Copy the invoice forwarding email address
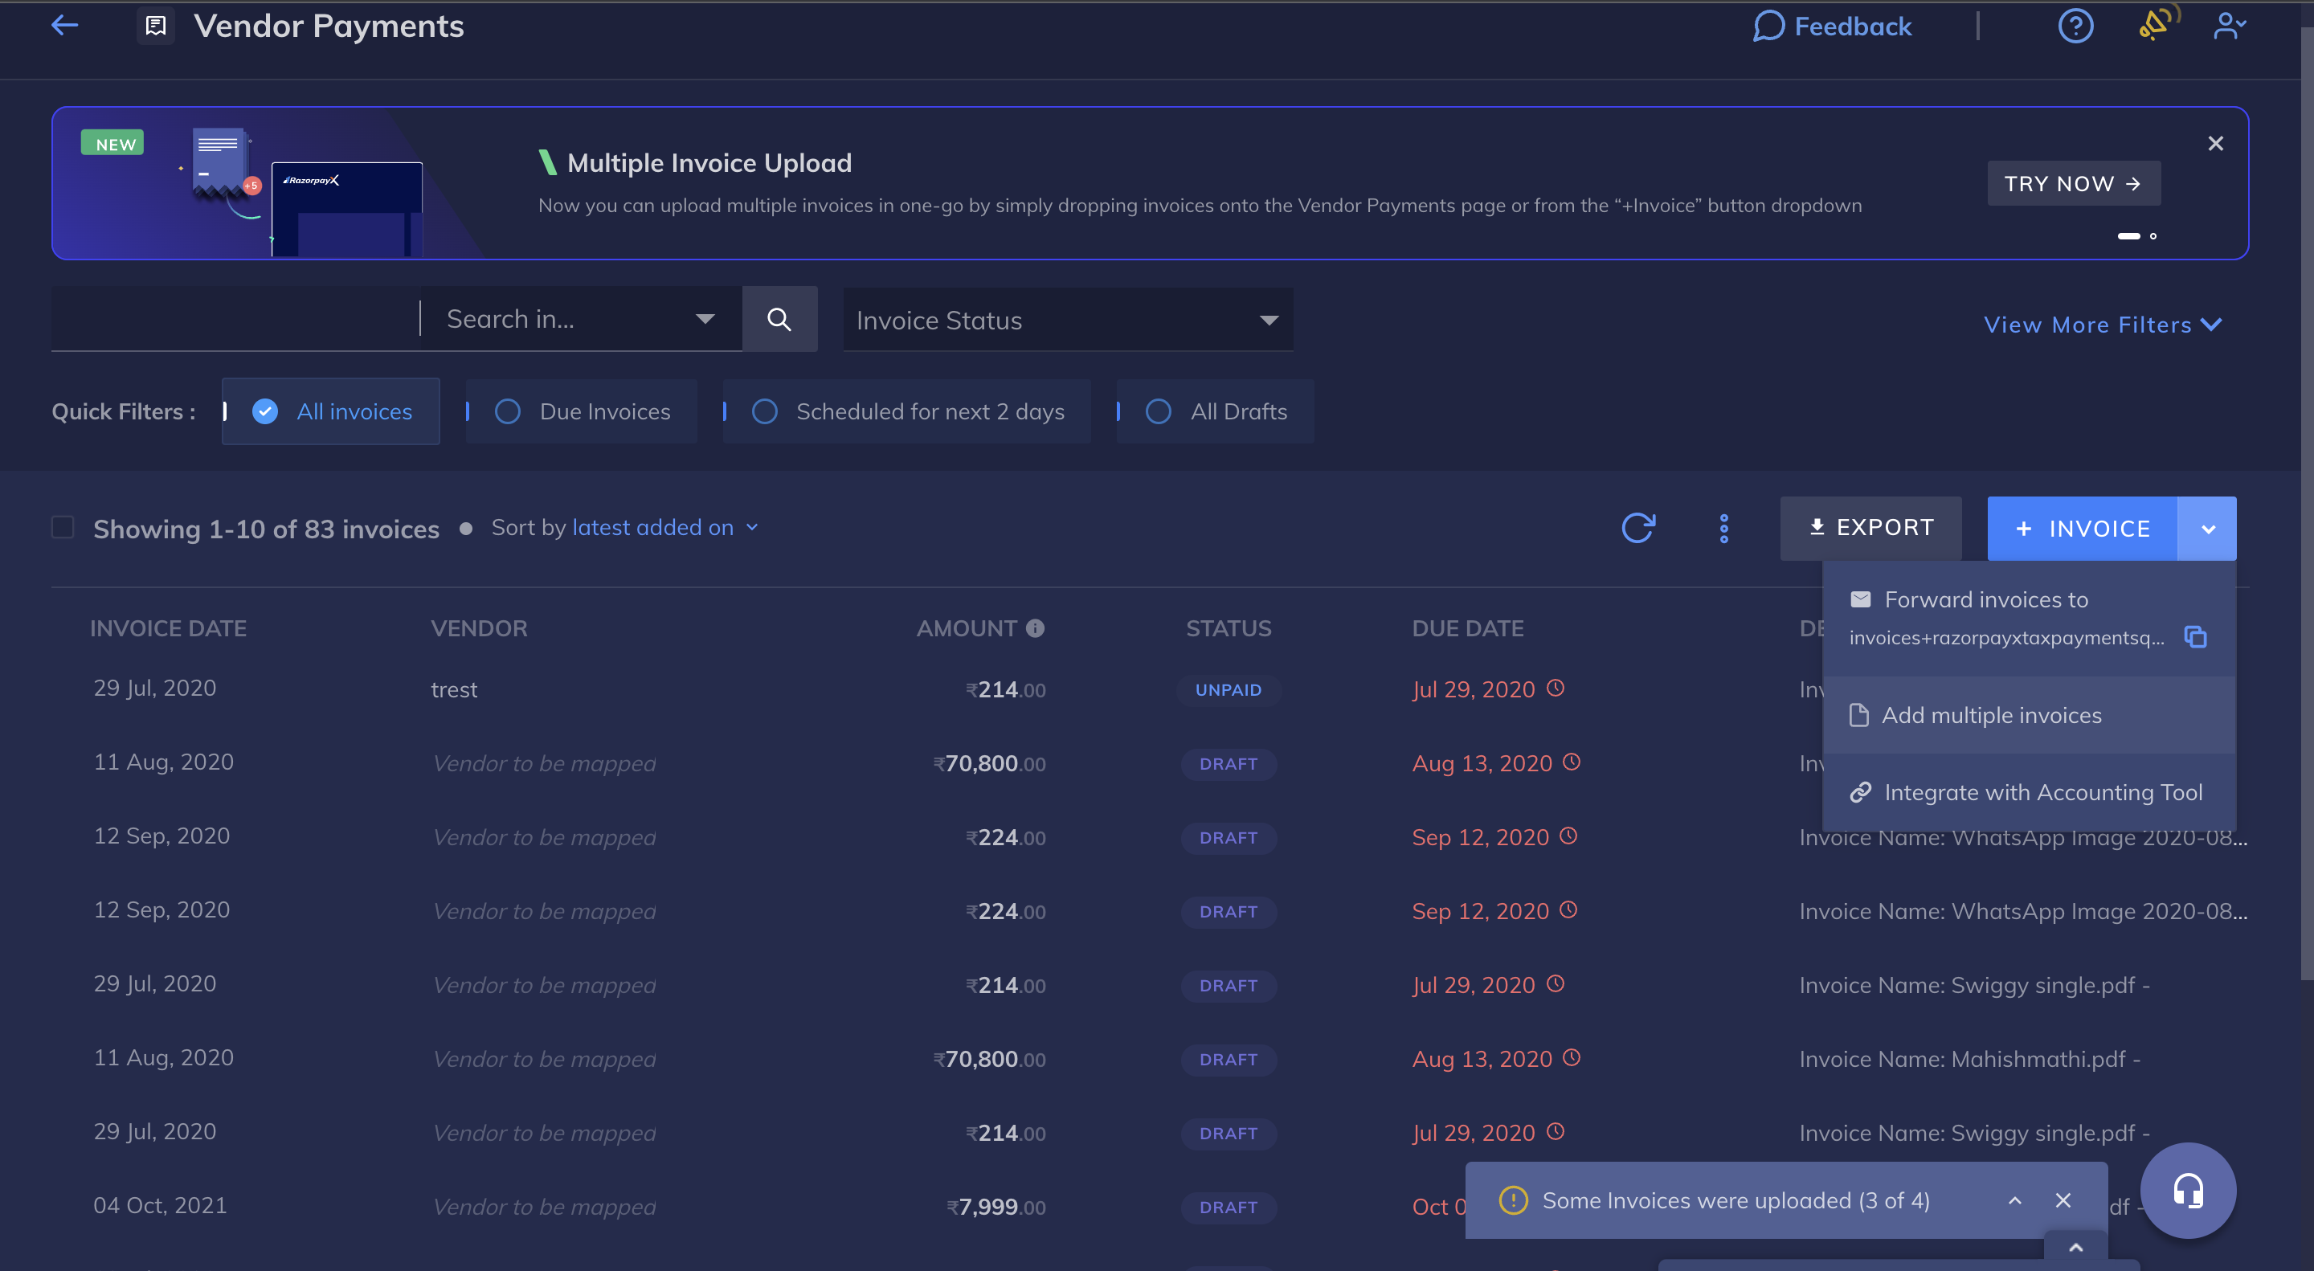 point(2194,637)
